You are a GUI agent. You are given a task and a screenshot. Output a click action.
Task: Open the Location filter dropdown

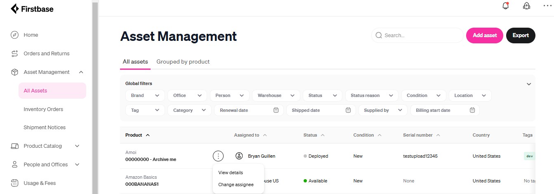pos(470,95)
